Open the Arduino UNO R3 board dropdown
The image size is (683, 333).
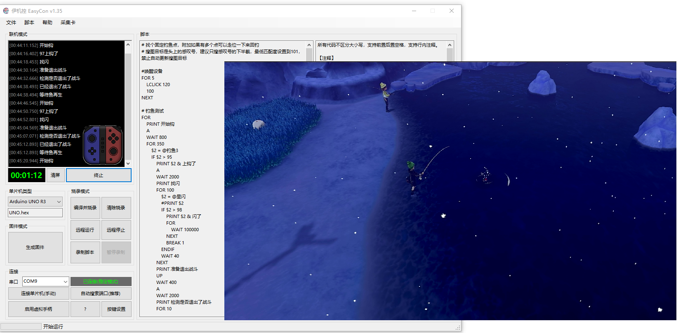pyautogui.click(x=35, y=202)
